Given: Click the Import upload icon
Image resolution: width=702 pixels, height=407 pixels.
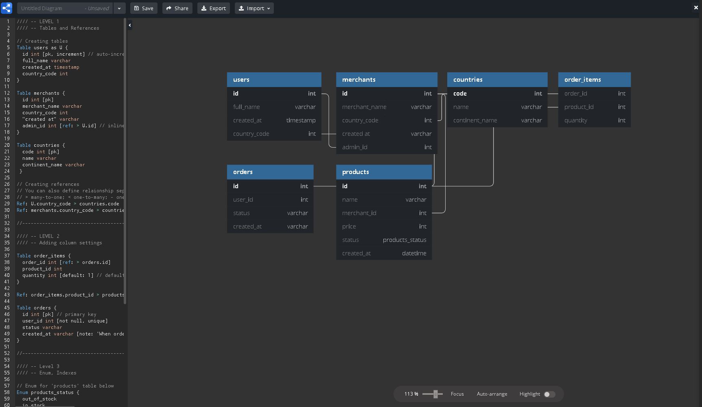Looking at the screenshot, I should tap(242, 8).
